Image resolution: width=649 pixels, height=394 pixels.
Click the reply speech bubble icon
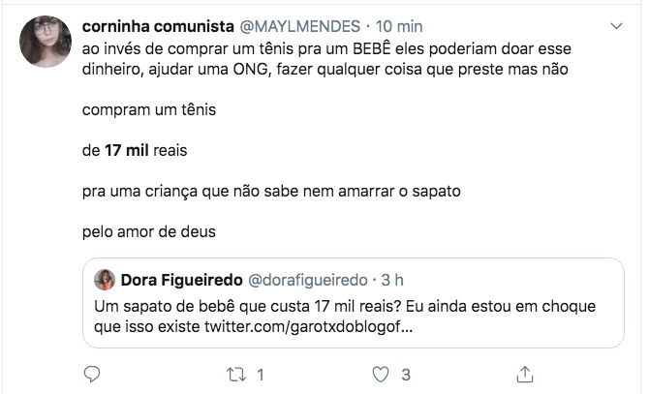click(92, 373)
